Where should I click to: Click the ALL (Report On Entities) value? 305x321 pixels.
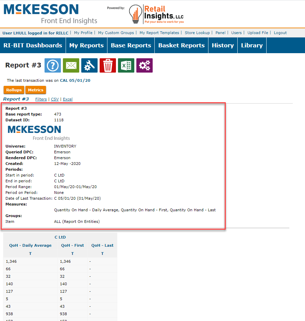pyautogui.click(x=77, y=221)
